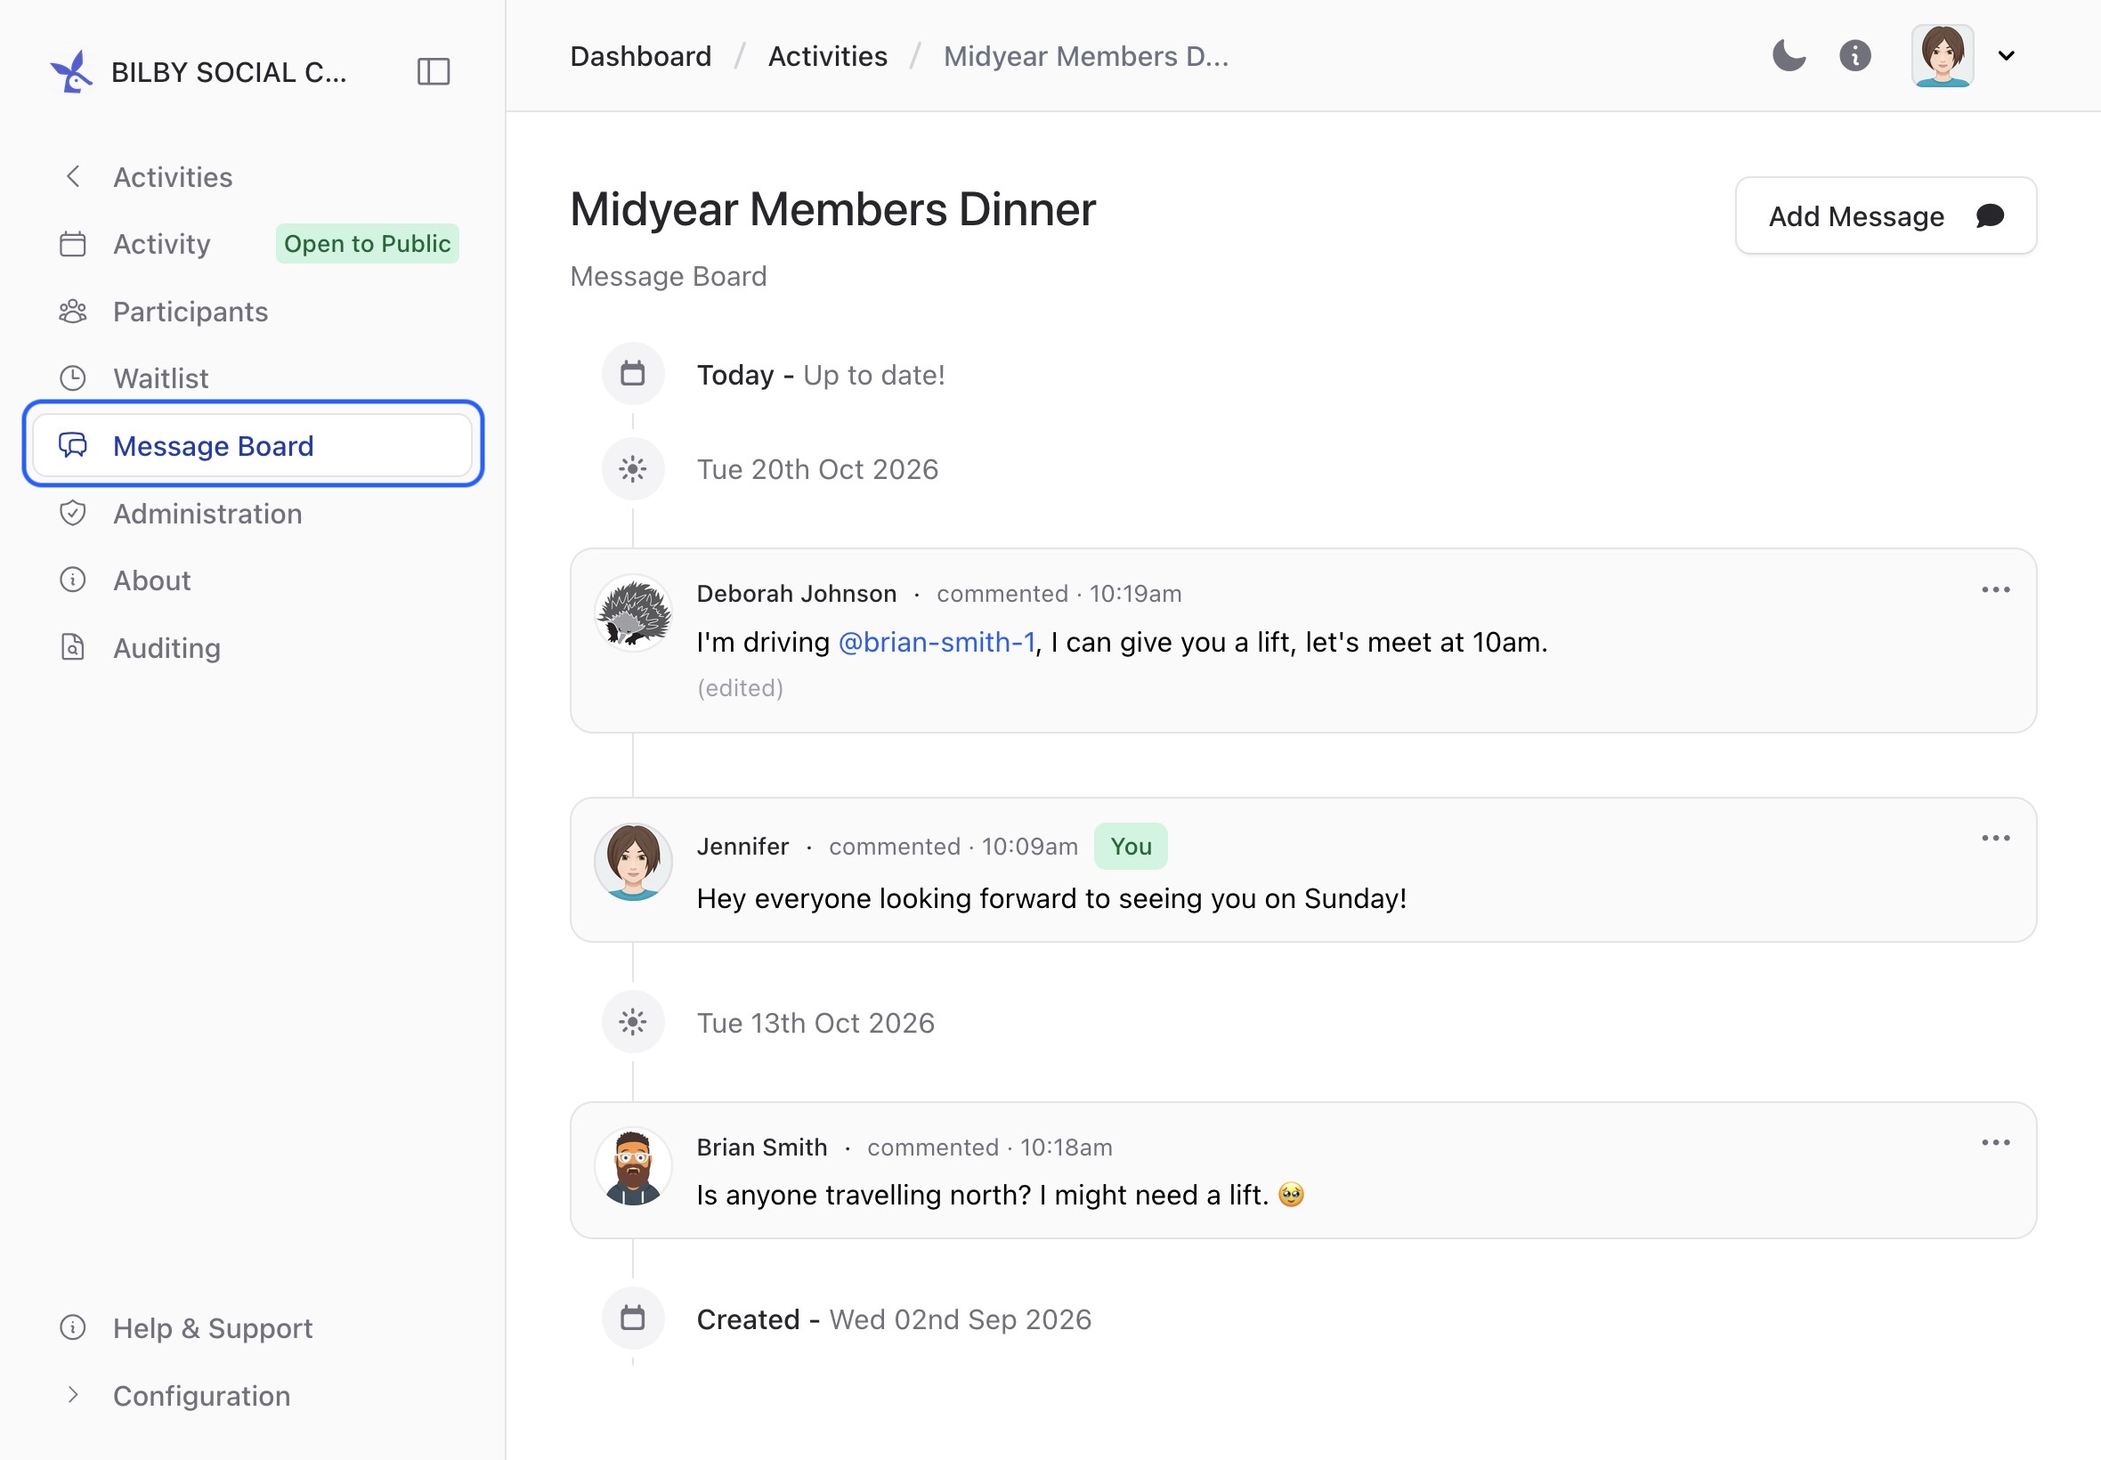This screenshot has width=2101, height=1460.
Task: Click the You badge on Jennifer's comment
Action: (x=1131, y=847)
